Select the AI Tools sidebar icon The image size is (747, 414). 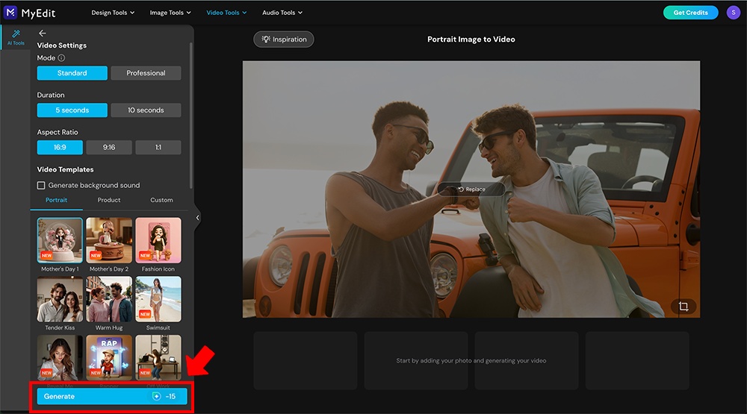coord(16,37)
